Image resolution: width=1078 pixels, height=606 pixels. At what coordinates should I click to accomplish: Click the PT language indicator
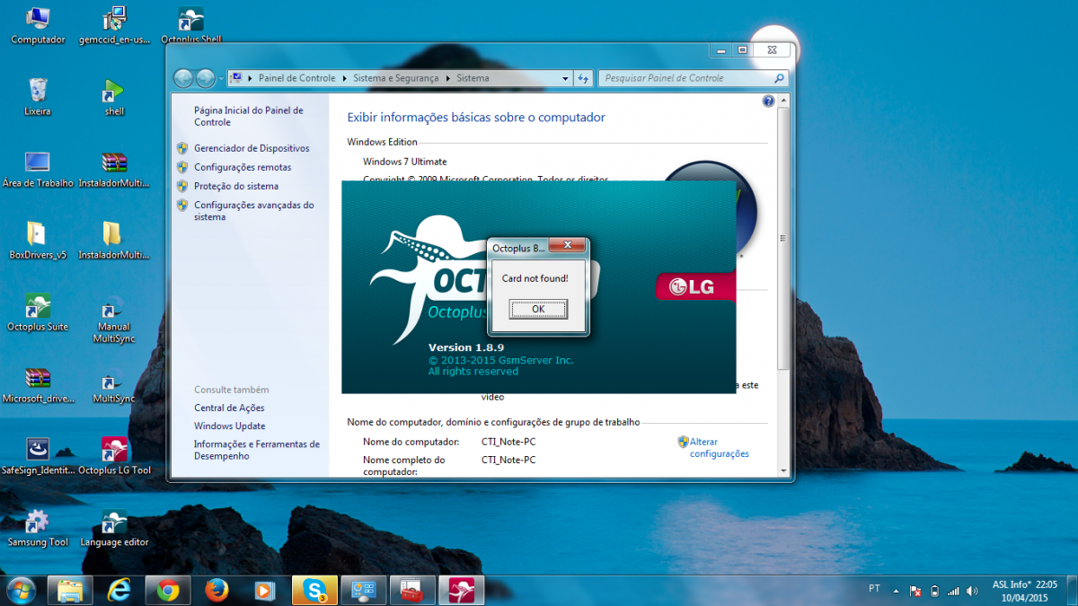pyautogui.click(x=874, y=589)
